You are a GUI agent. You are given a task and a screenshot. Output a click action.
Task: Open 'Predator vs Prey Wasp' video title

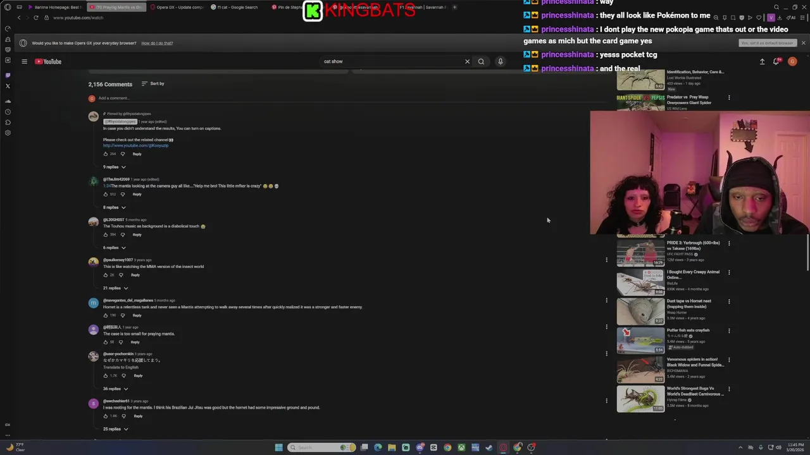689,100
